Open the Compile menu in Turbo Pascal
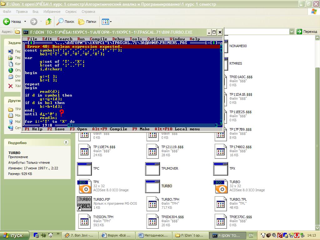This screenshot has width=320, height=240. tap(98, 39)
